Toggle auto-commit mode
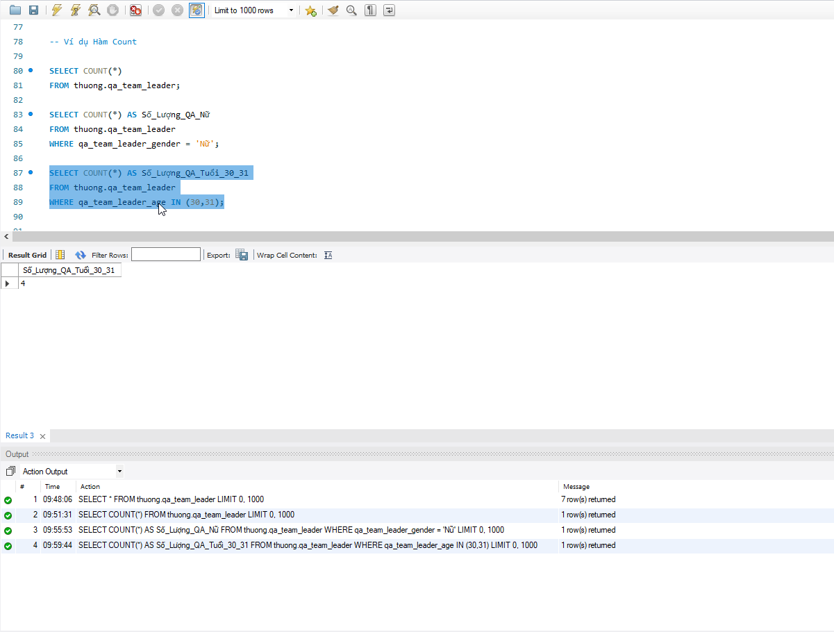The width and height of the screenshot is (834, 632). (197, 10)
